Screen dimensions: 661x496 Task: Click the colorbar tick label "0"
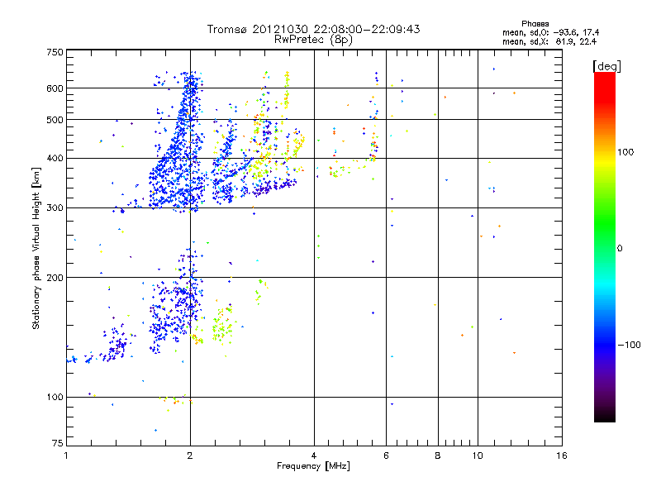[x=620, y=249]
